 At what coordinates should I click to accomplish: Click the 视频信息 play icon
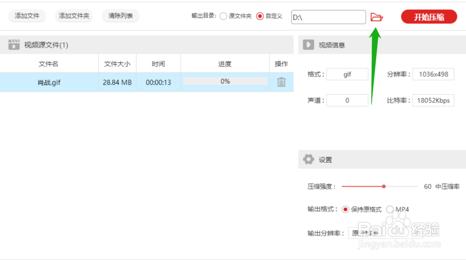coord(308,45)
